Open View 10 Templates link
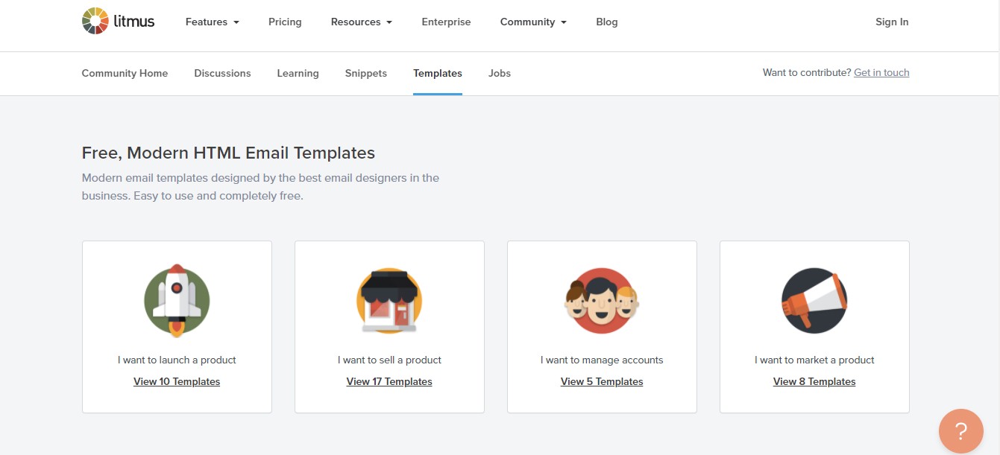 (177, 381)
